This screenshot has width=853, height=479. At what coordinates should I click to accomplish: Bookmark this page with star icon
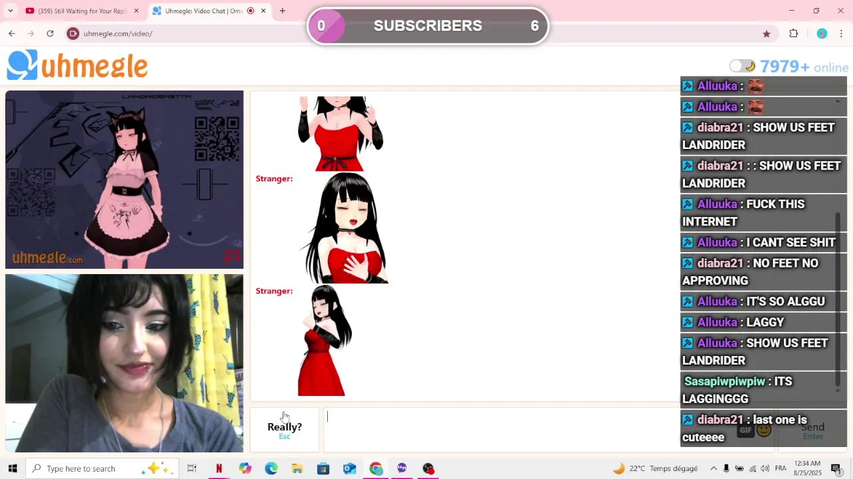point(766,33)
